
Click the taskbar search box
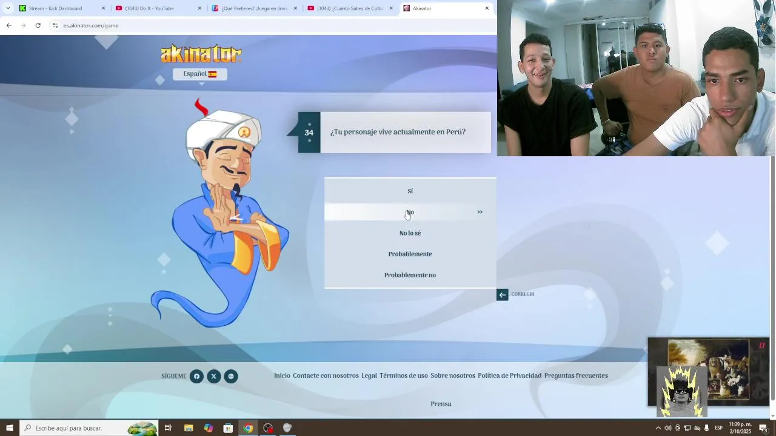(x=89, y=428)
